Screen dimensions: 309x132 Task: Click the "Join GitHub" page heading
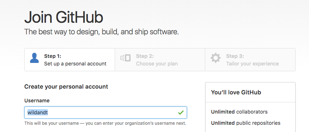[x=64, y=17]
